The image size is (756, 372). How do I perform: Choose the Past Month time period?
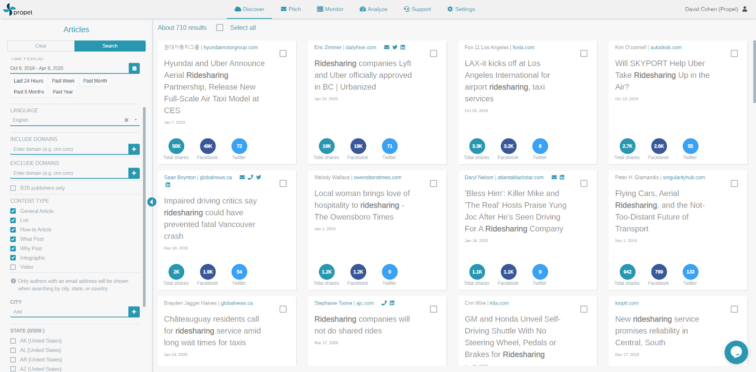coord(95,81)
